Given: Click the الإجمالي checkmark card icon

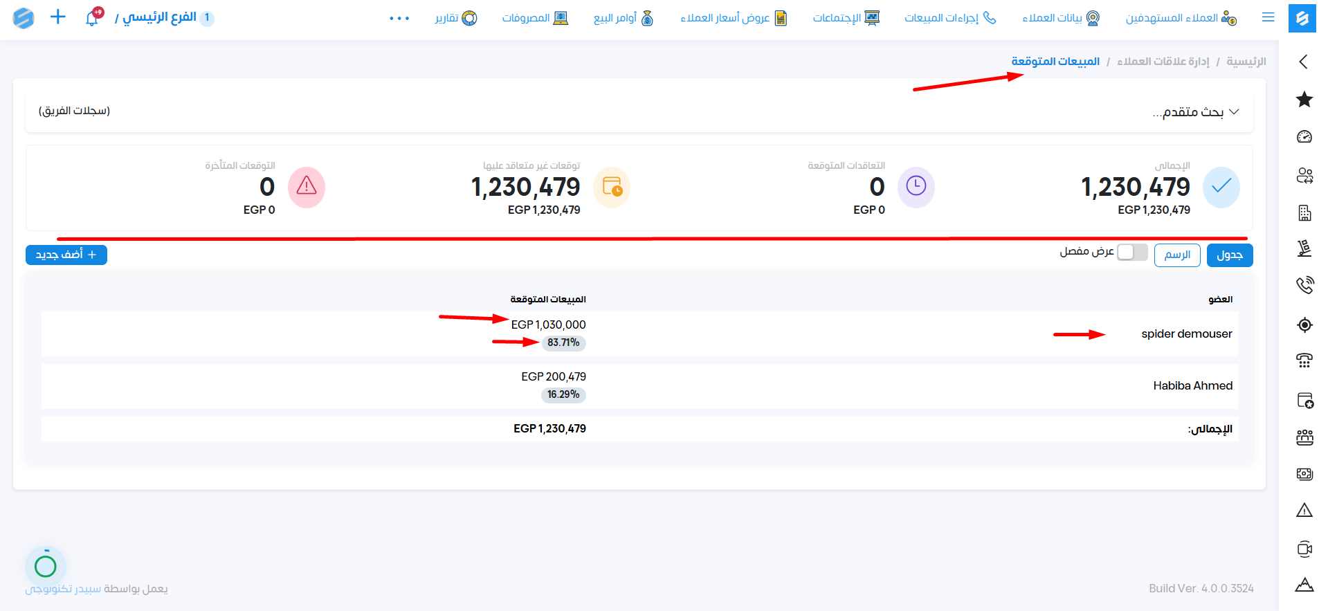Looking at the screenshot, I should click(1221, 188).
